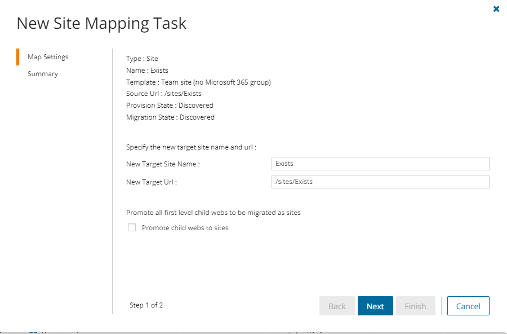Screen dimensions: 507x334
Task: Click the New Target Site Name label
Action: tap(163, 164)
